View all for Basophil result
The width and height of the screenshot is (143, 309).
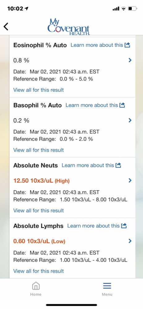point(38,150)
